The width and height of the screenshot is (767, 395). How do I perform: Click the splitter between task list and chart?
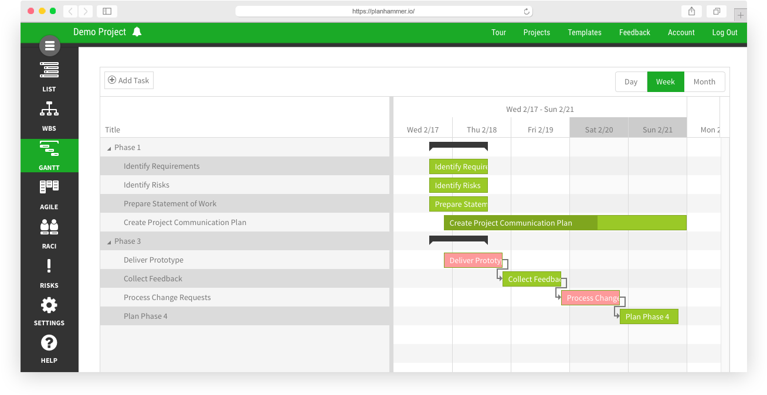click(x=391, y=234)
